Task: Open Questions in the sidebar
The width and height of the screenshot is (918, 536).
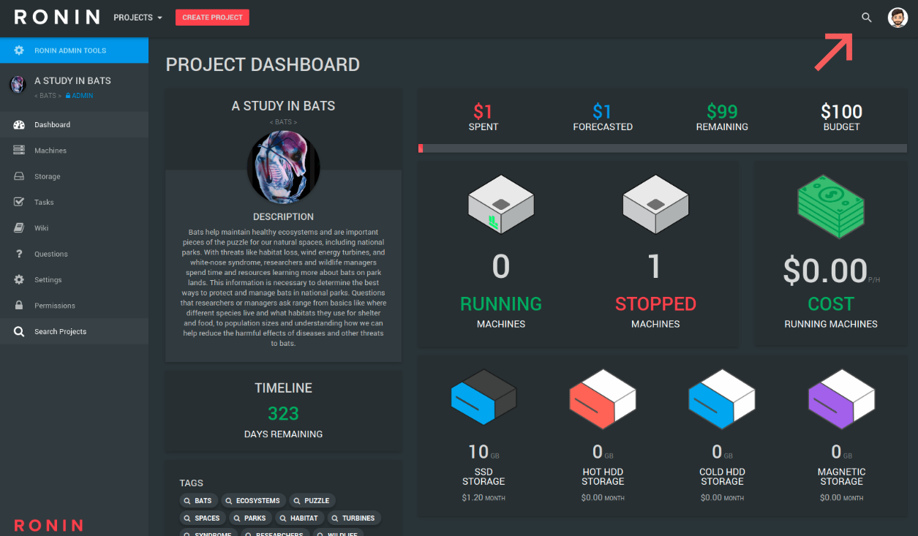Action: pyautogui.click(x=74, y=254)
